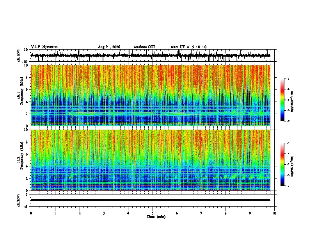Screen dimensions: 309x239
Task: Click the VLF Spectra title text
Action: pyautogui.click(x=44, y=47)
